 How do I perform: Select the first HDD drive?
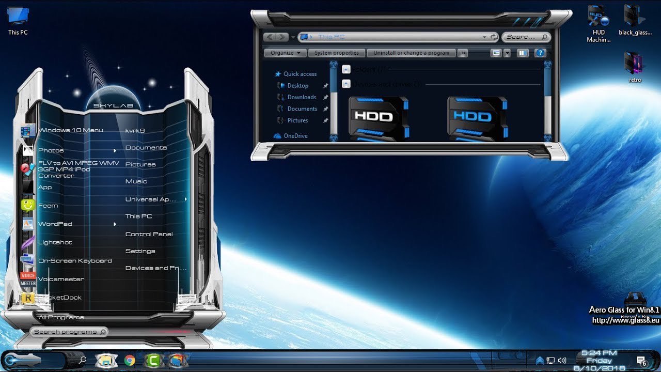(x=379, y=118)
